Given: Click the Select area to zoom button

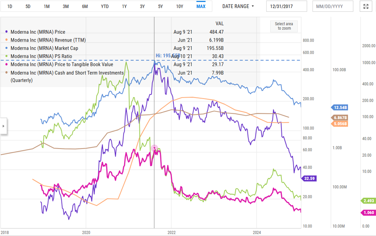Looking at the screenshot, I should click(284, 26).
